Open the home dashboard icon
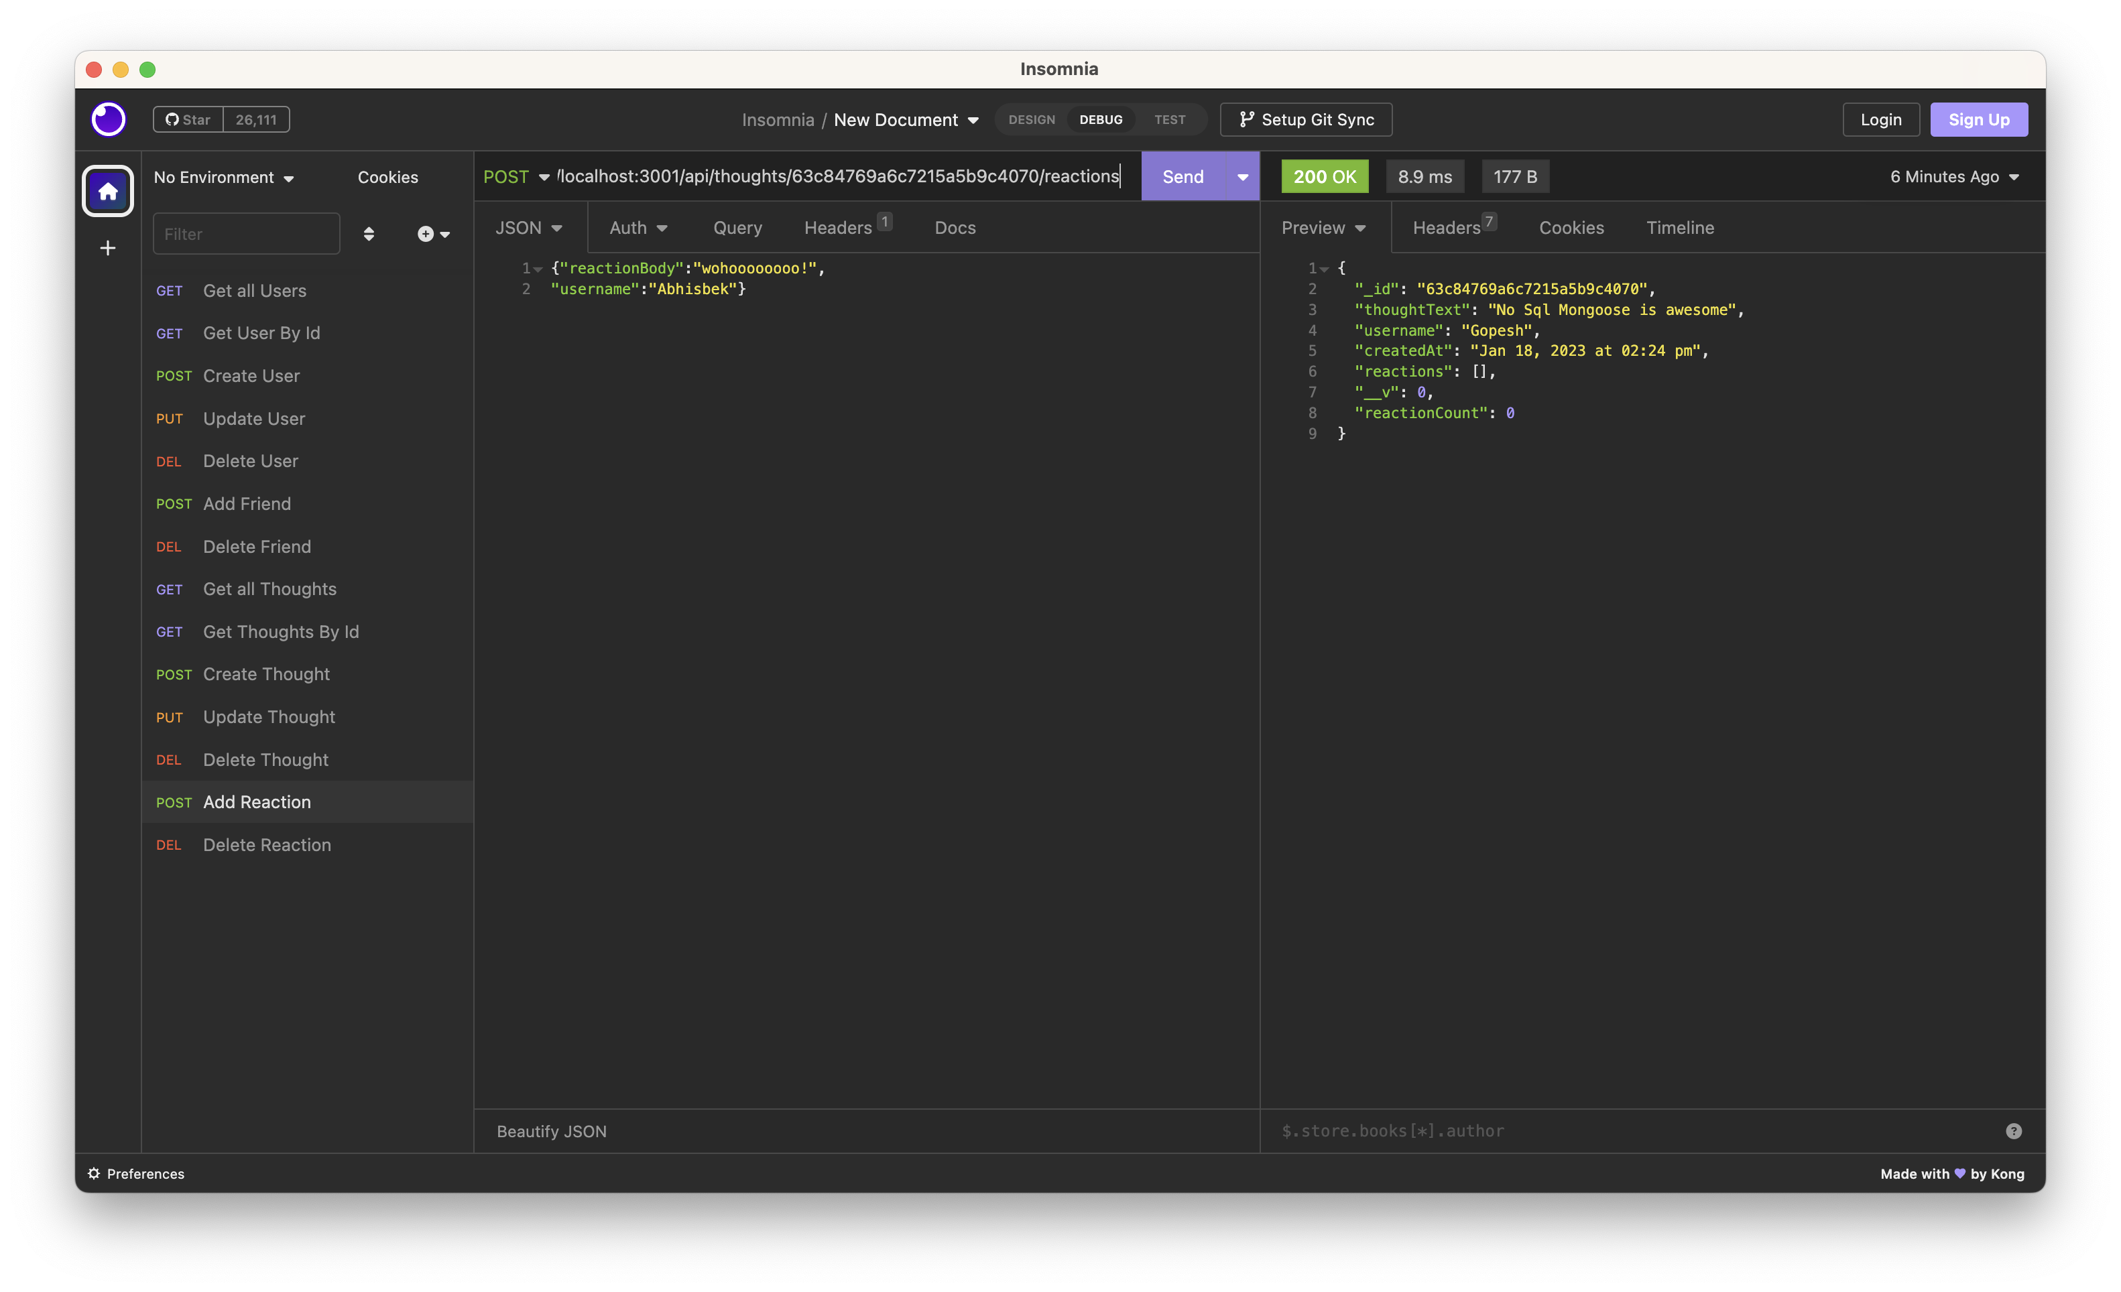This screenshot has height=1292, width=2121. [108, 191]
